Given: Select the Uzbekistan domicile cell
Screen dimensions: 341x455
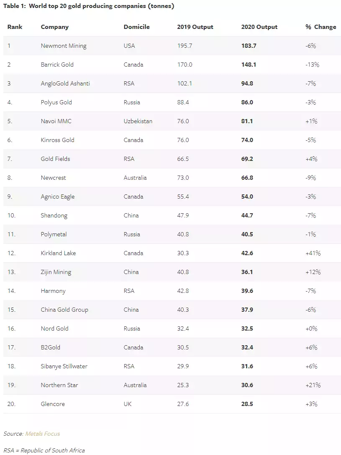Looking at the screenshot, I should [138, 121].
